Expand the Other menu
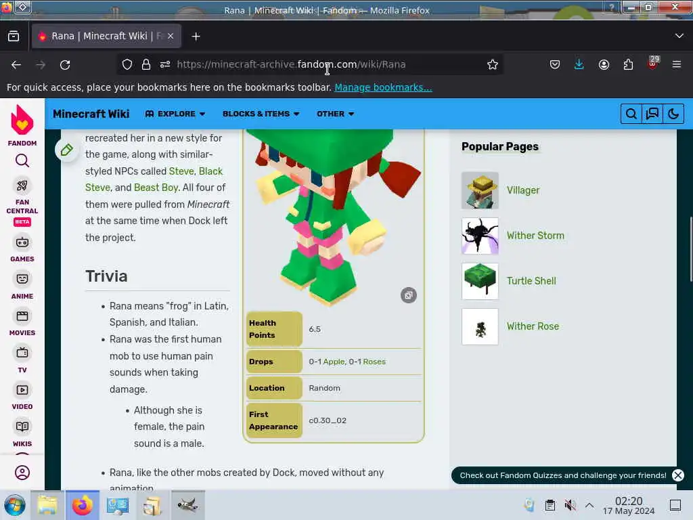The image size is (693, 520). point(336,114)
